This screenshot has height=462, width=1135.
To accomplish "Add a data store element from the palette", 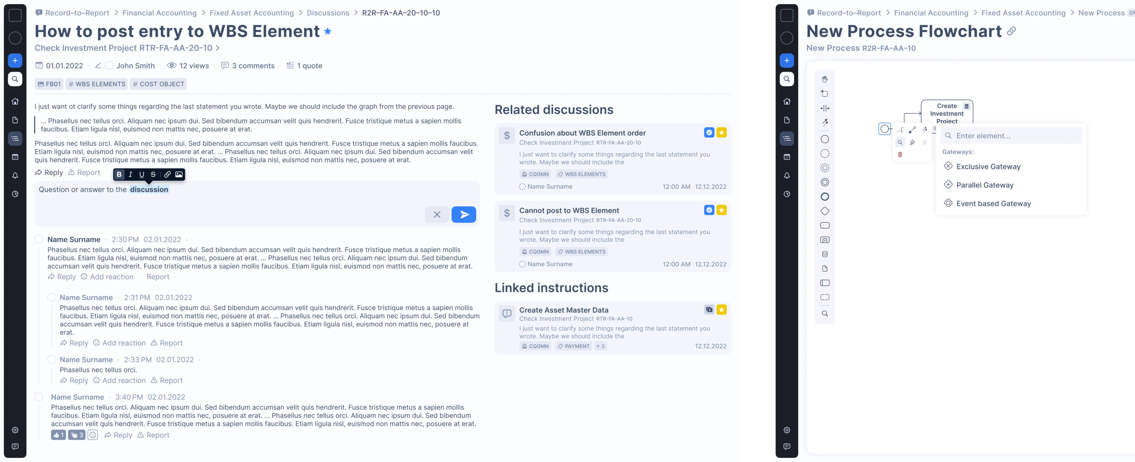I will [824, 254].
